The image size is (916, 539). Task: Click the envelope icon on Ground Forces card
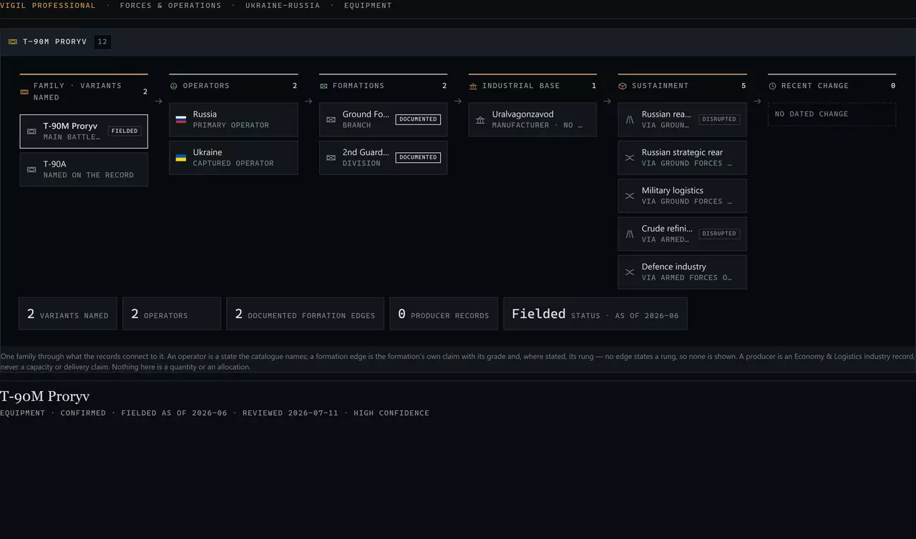click(331, 119)
